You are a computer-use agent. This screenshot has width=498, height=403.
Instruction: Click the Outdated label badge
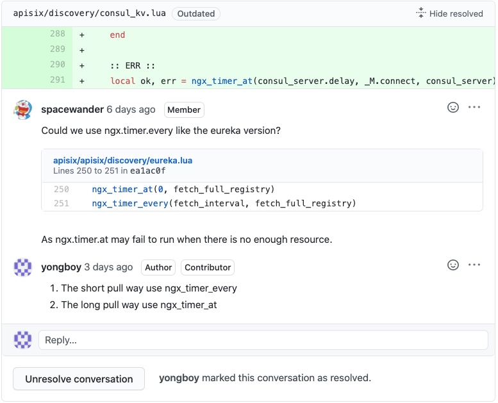tap(196, 13)
